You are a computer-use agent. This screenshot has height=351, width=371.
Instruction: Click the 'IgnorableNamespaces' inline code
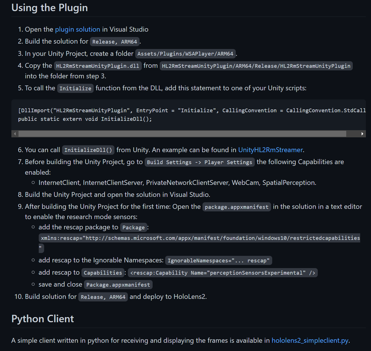pyautogui.click(x=219, y=260)
